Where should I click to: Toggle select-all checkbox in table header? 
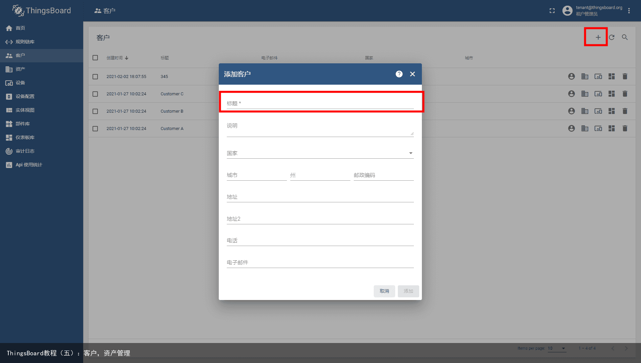pyautogui.click(x=95, y=58)
